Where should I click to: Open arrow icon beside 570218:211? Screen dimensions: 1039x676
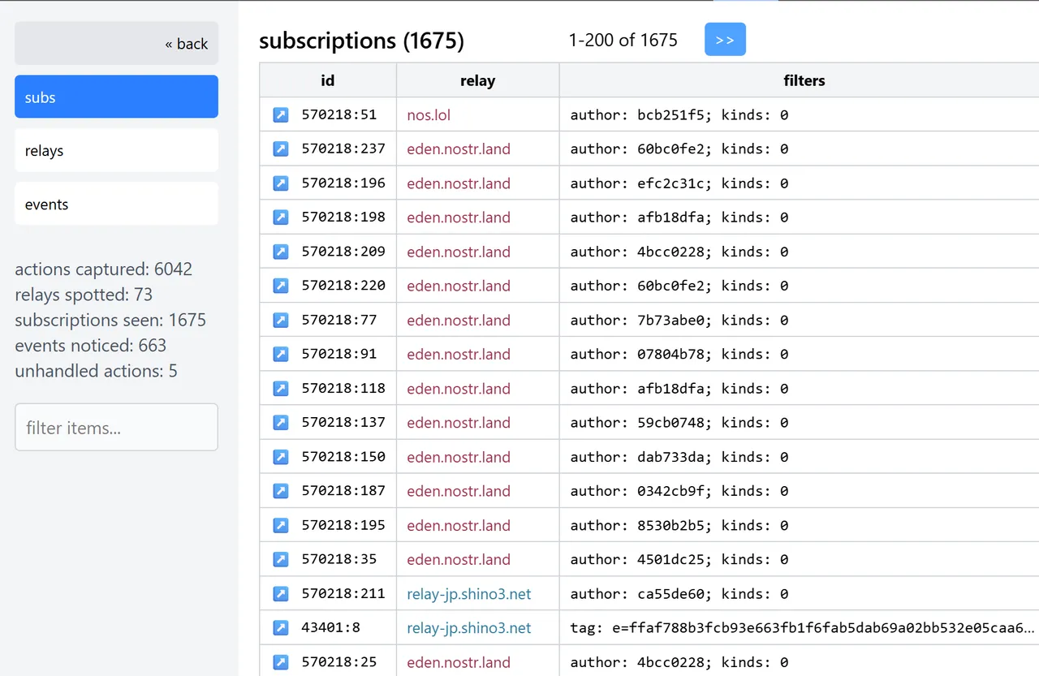tap(280, 594)
